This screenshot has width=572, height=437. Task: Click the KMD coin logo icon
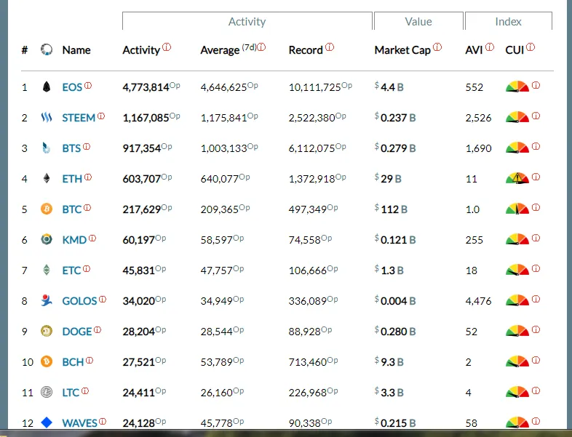tap(47, 239)
